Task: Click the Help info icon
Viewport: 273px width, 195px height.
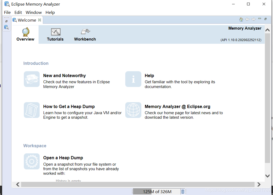Action: 133,79
